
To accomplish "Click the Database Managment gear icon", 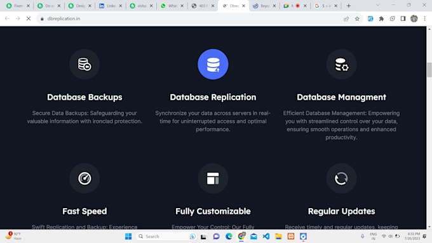I will point(341,64).
